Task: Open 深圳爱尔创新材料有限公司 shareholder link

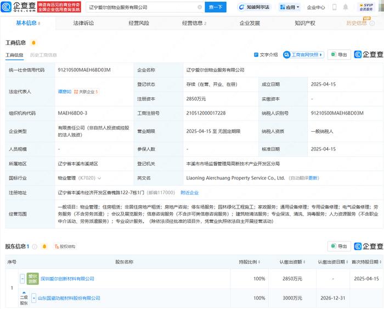Action: point(67,279)
